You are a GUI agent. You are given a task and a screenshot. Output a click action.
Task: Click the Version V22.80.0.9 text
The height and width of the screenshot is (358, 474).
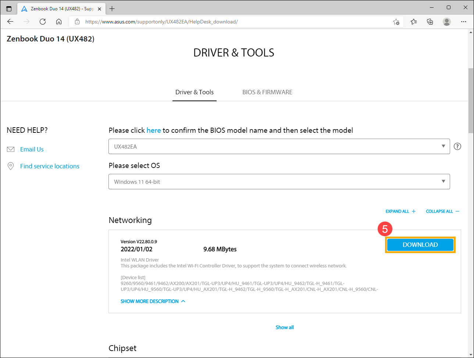[x=139, y=242]
